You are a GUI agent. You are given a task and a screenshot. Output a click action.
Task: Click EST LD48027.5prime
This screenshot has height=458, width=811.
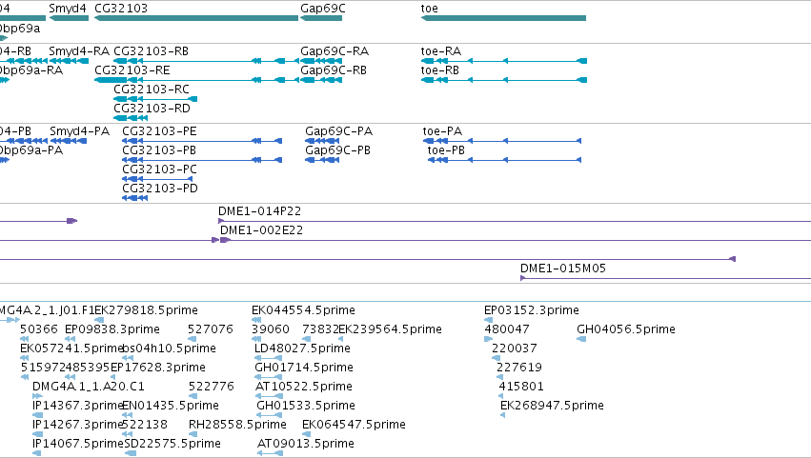302,348
